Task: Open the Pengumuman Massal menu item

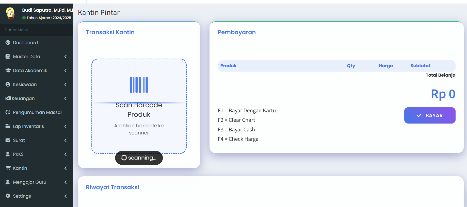Action: click(37, 112)
